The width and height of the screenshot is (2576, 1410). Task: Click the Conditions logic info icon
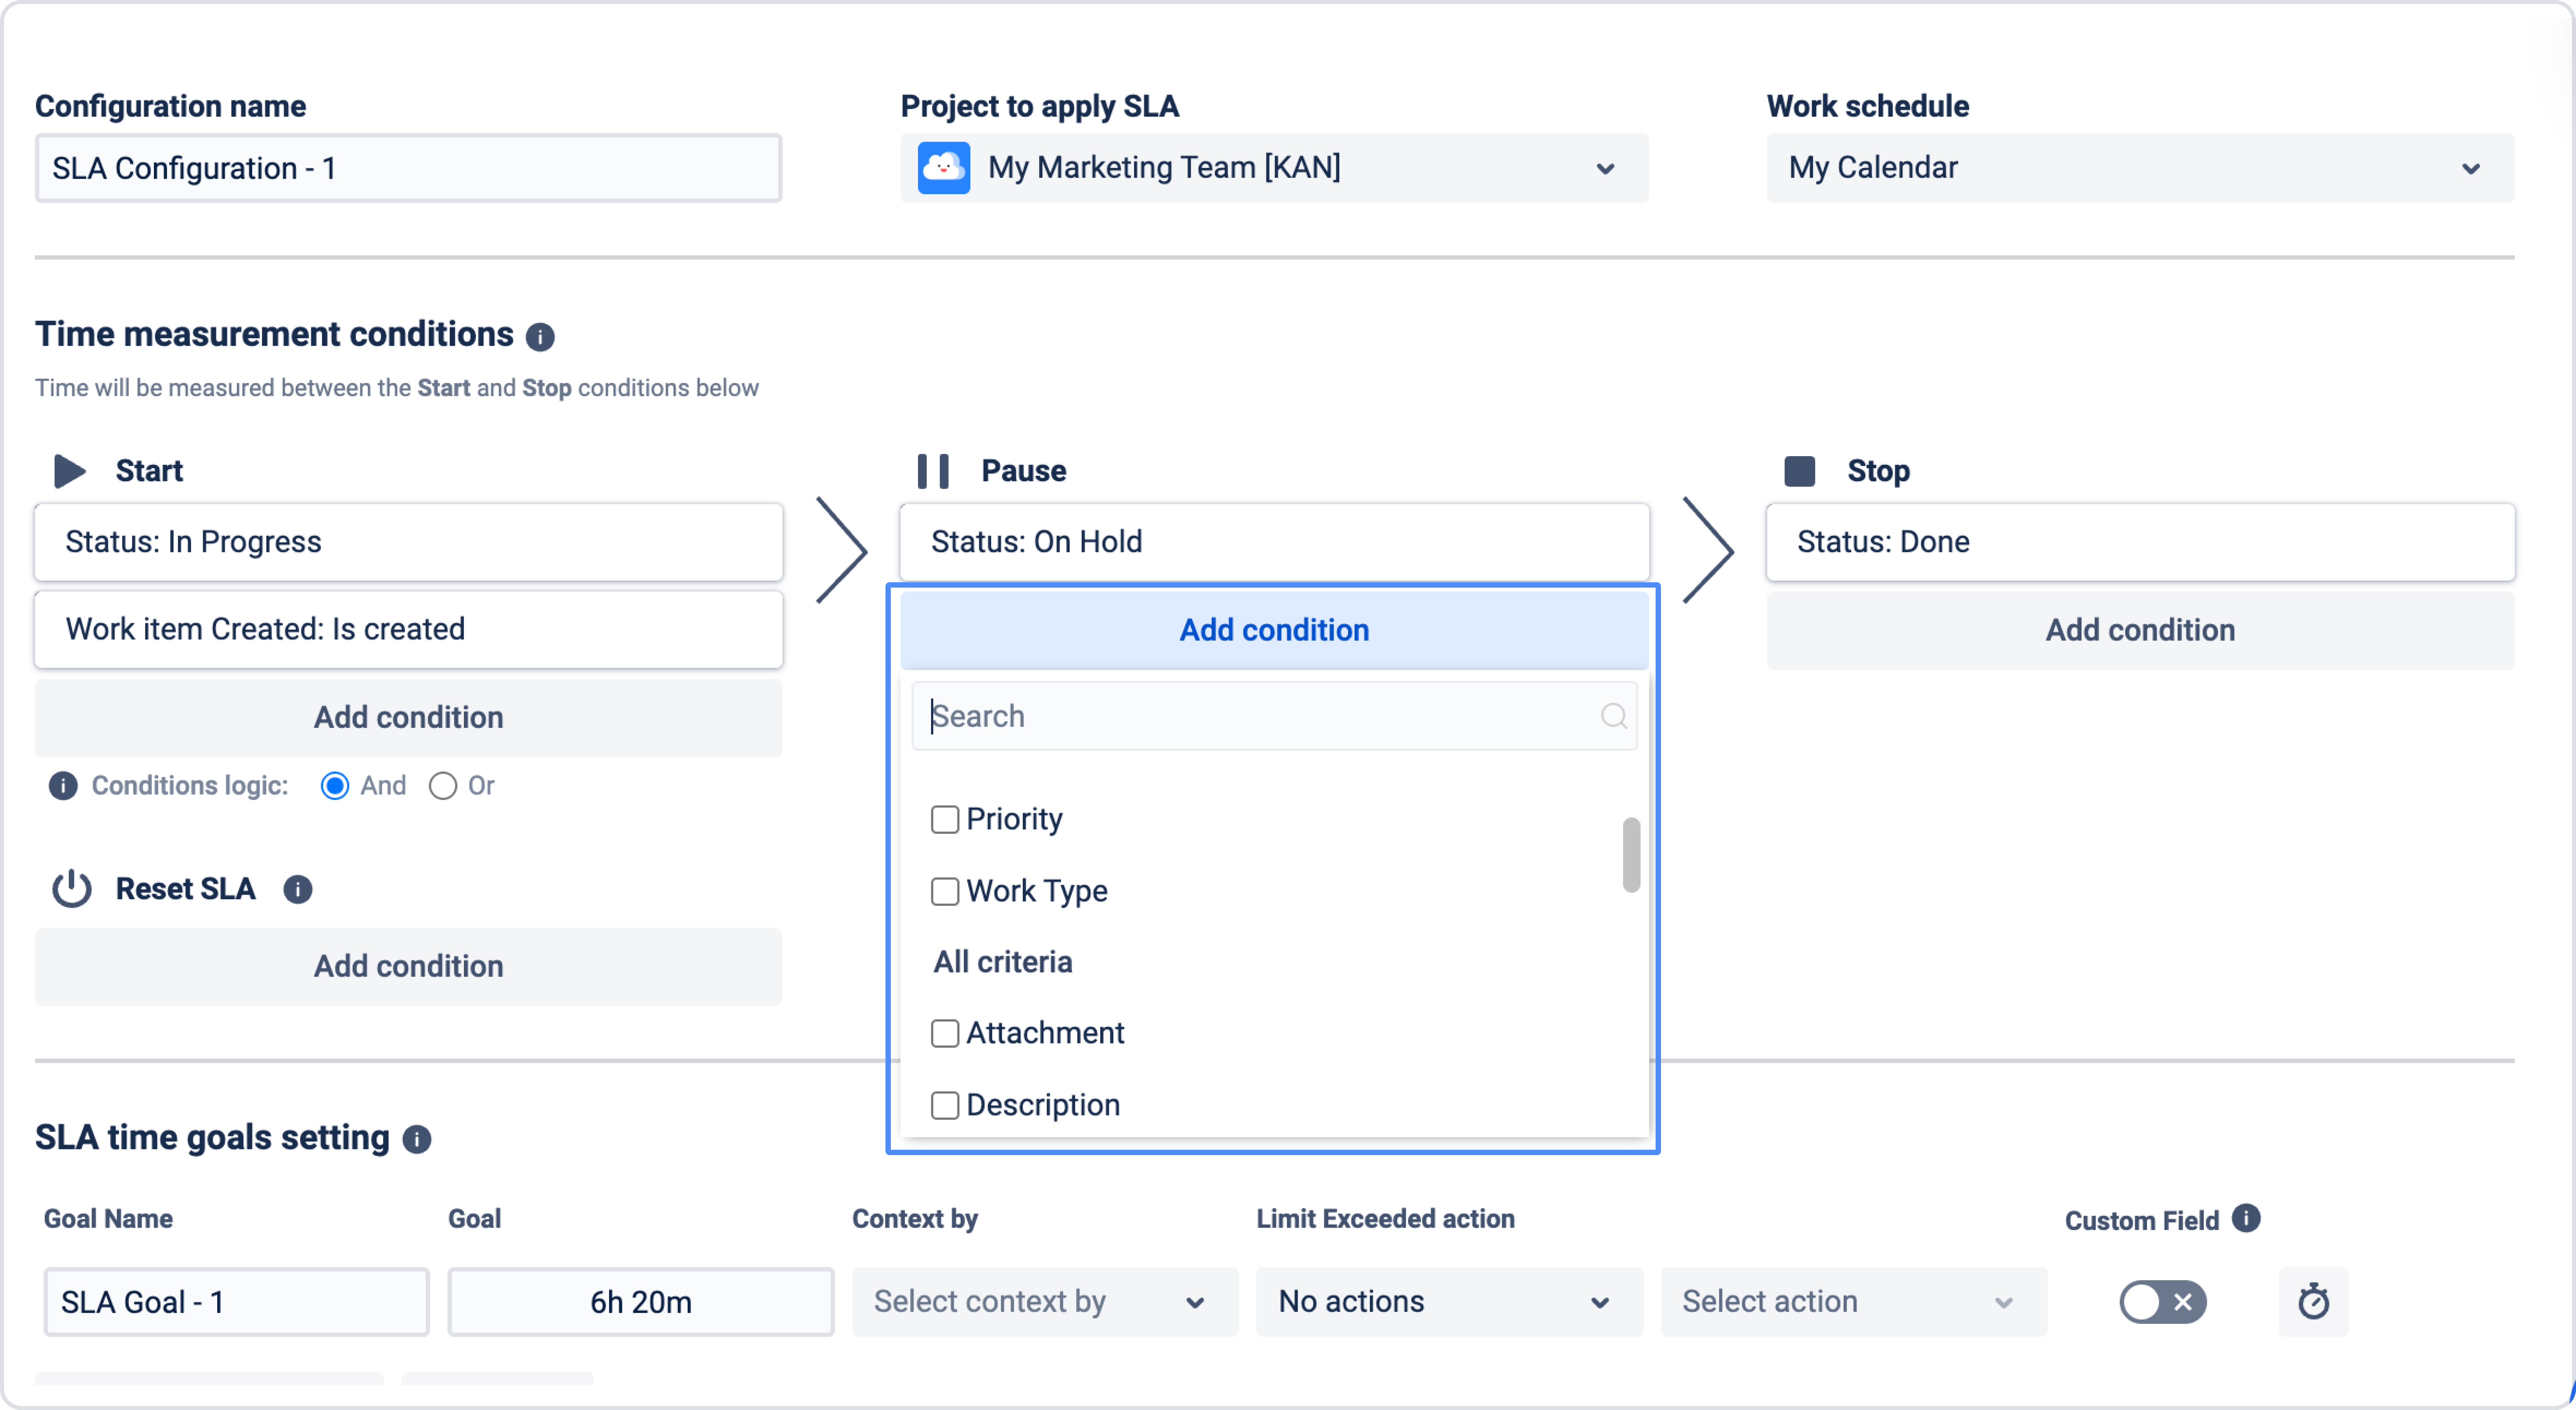[63, 786]
